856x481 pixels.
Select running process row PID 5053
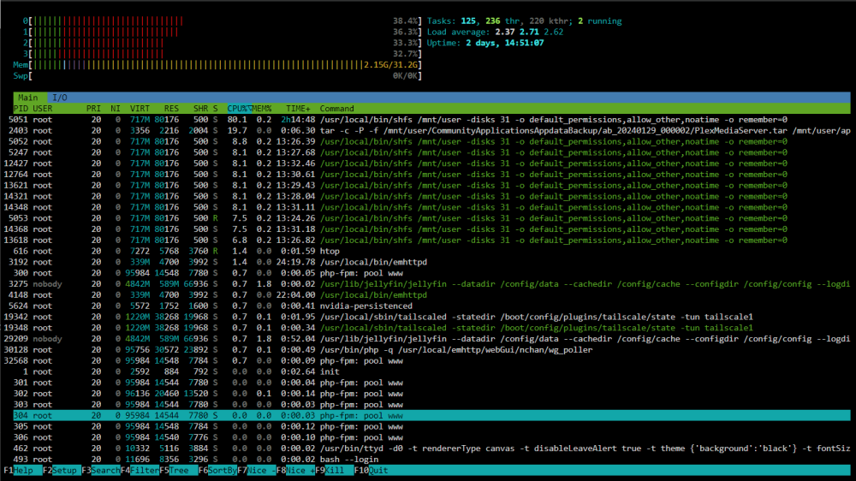pyautogui.click(x=428, y=218)
